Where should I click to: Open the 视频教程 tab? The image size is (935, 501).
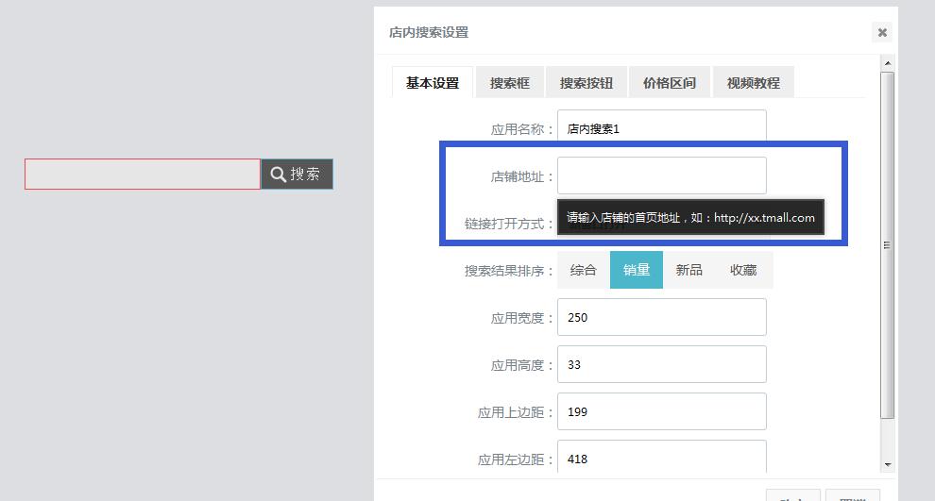pyautogui.click(x=753, y=82)
